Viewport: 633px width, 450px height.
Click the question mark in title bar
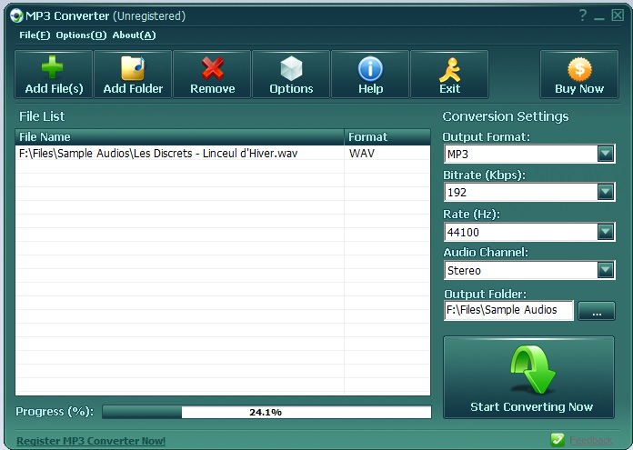pos(583,15)
